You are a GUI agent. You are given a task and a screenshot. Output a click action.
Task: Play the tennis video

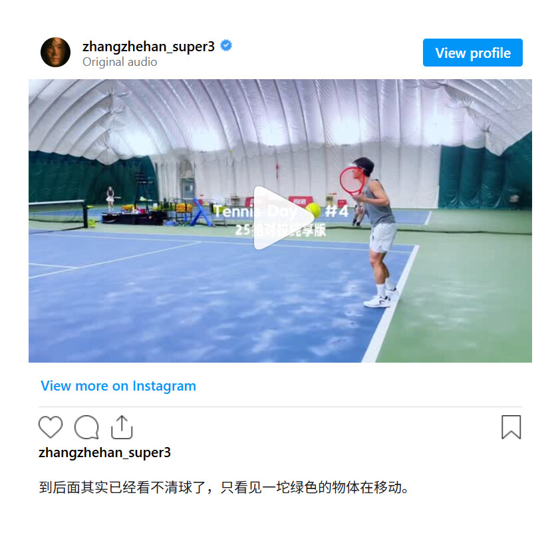click(281, 218)
